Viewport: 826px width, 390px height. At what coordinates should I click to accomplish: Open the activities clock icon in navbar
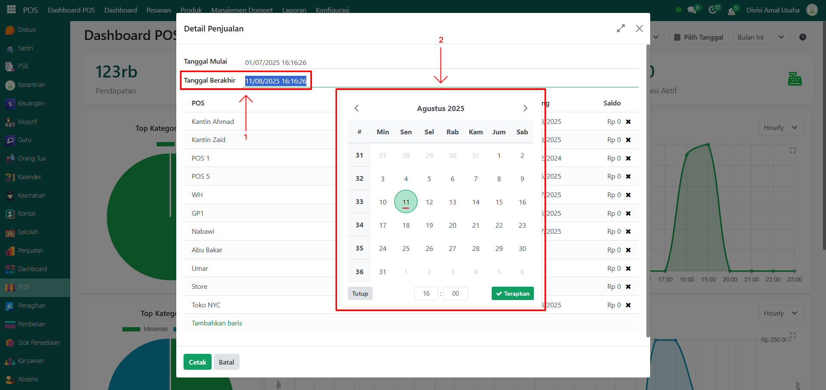pos(712,10)
